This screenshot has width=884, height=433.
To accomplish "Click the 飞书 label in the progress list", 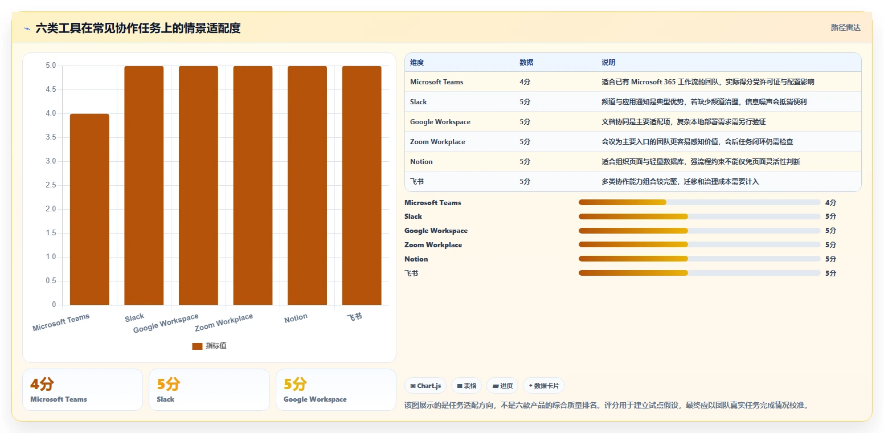I will (411, 273).
